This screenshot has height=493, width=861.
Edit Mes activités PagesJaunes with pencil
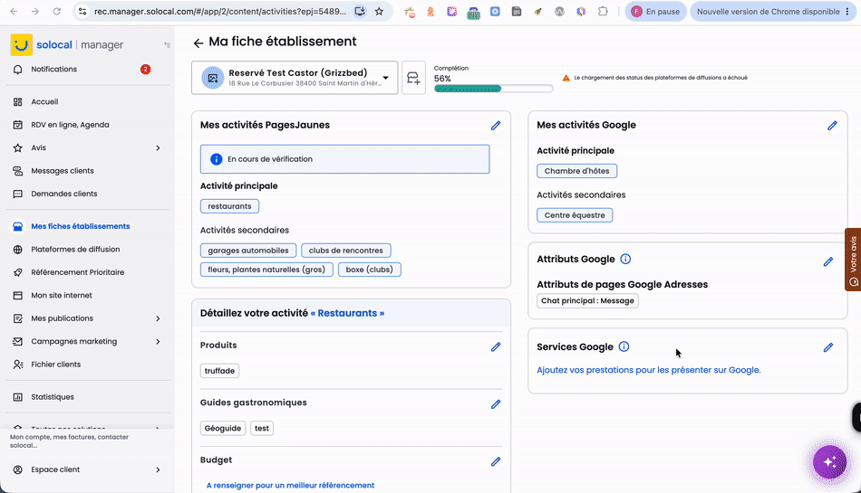pos(496,126)
